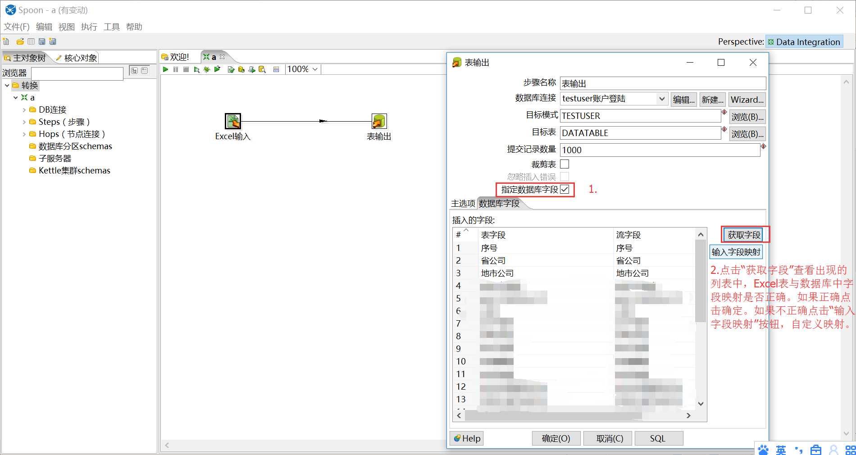This screenshot has width=856, height=455.
Task: Open the 视图 menu
Action: [x=67, y=27]
